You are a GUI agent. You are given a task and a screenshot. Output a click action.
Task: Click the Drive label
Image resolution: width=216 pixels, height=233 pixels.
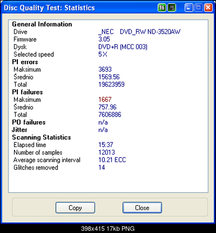click(20, 32)
